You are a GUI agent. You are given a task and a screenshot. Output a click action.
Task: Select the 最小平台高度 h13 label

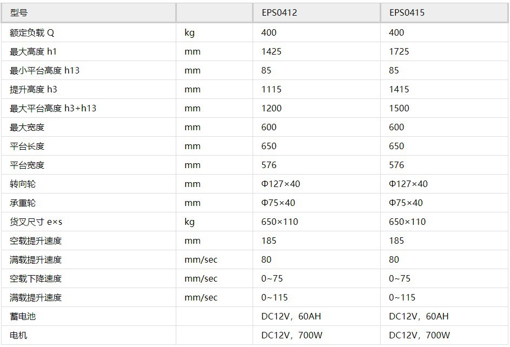(x=44, y=70)
